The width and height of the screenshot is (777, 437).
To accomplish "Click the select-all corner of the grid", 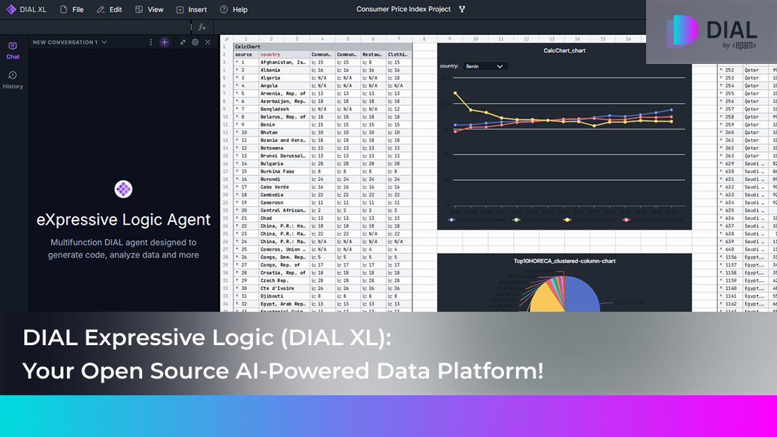I will (226, 39).
